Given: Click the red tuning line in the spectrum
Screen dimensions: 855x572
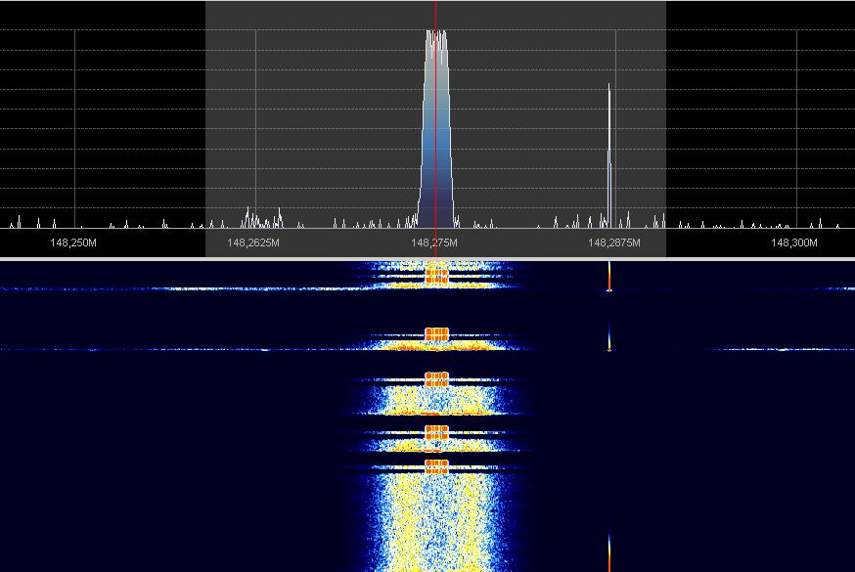Looking at the screenshot, I should [x=435, y=128].
